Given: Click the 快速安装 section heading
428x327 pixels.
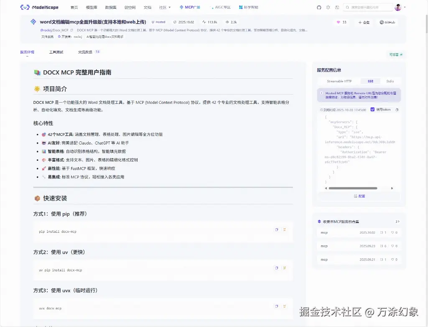Looking at the screenshot, I should 55,198.
